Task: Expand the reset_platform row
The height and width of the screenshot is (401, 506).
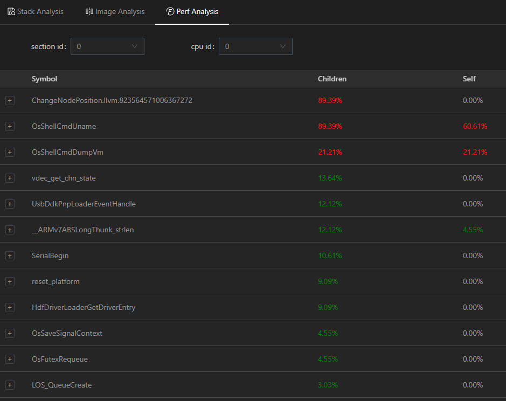Action: (x=10, y=281)
